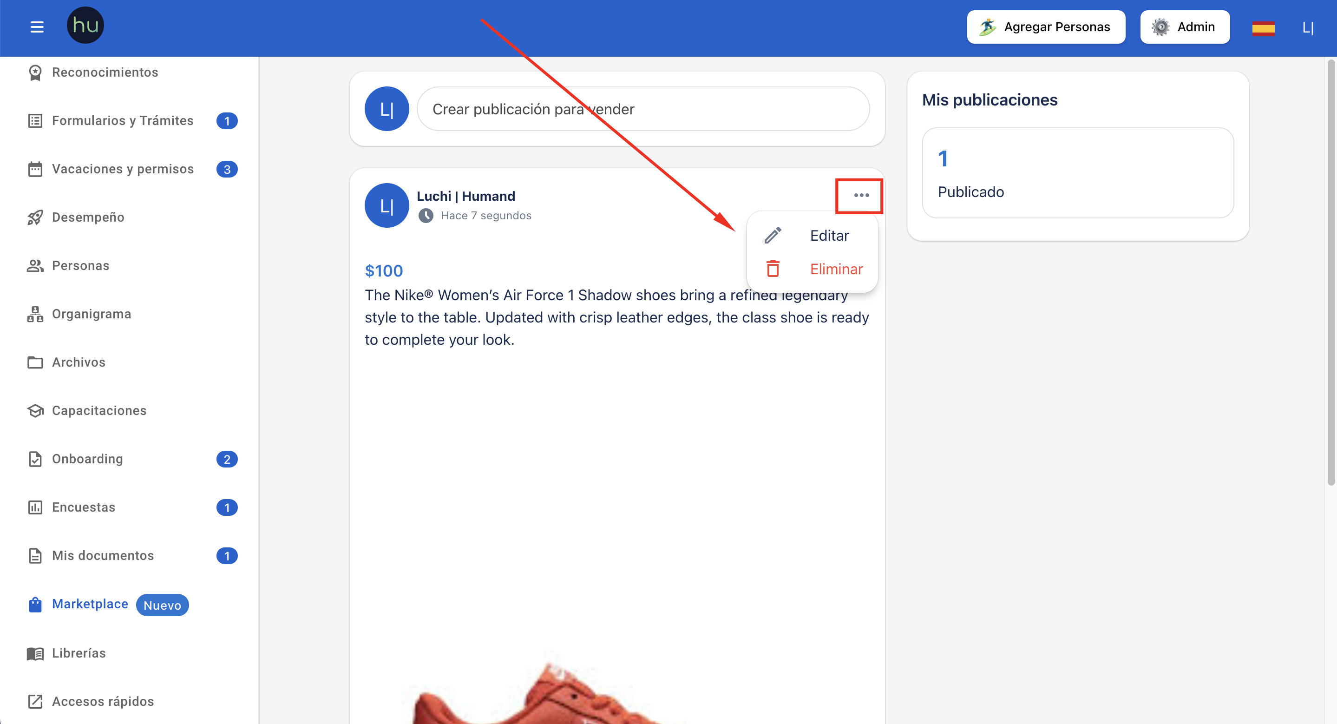This screenshot has height=724, width=1337.
Task: Open the three-dot post options menu
Action: [861, 195]
